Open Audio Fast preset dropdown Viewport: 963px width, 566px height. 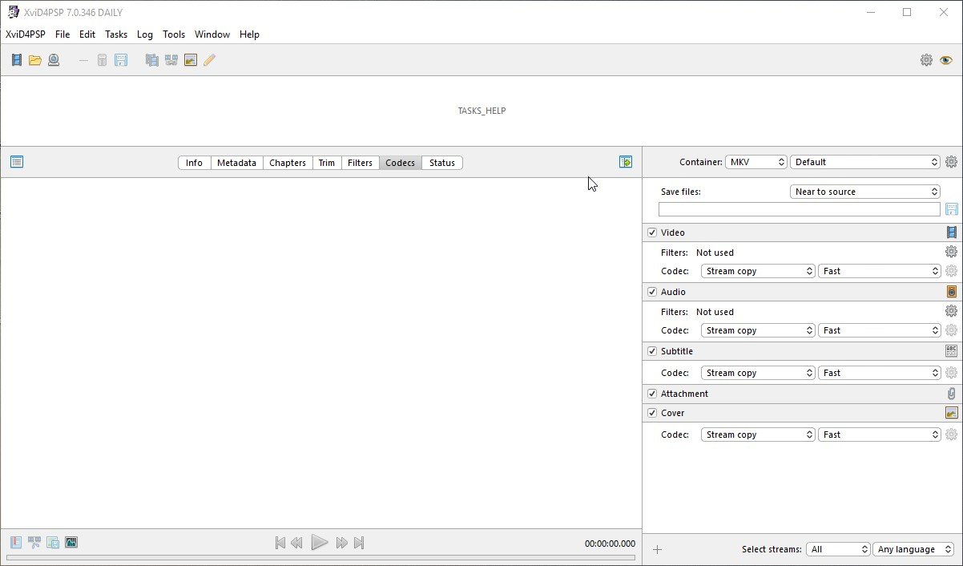(880, 330)
